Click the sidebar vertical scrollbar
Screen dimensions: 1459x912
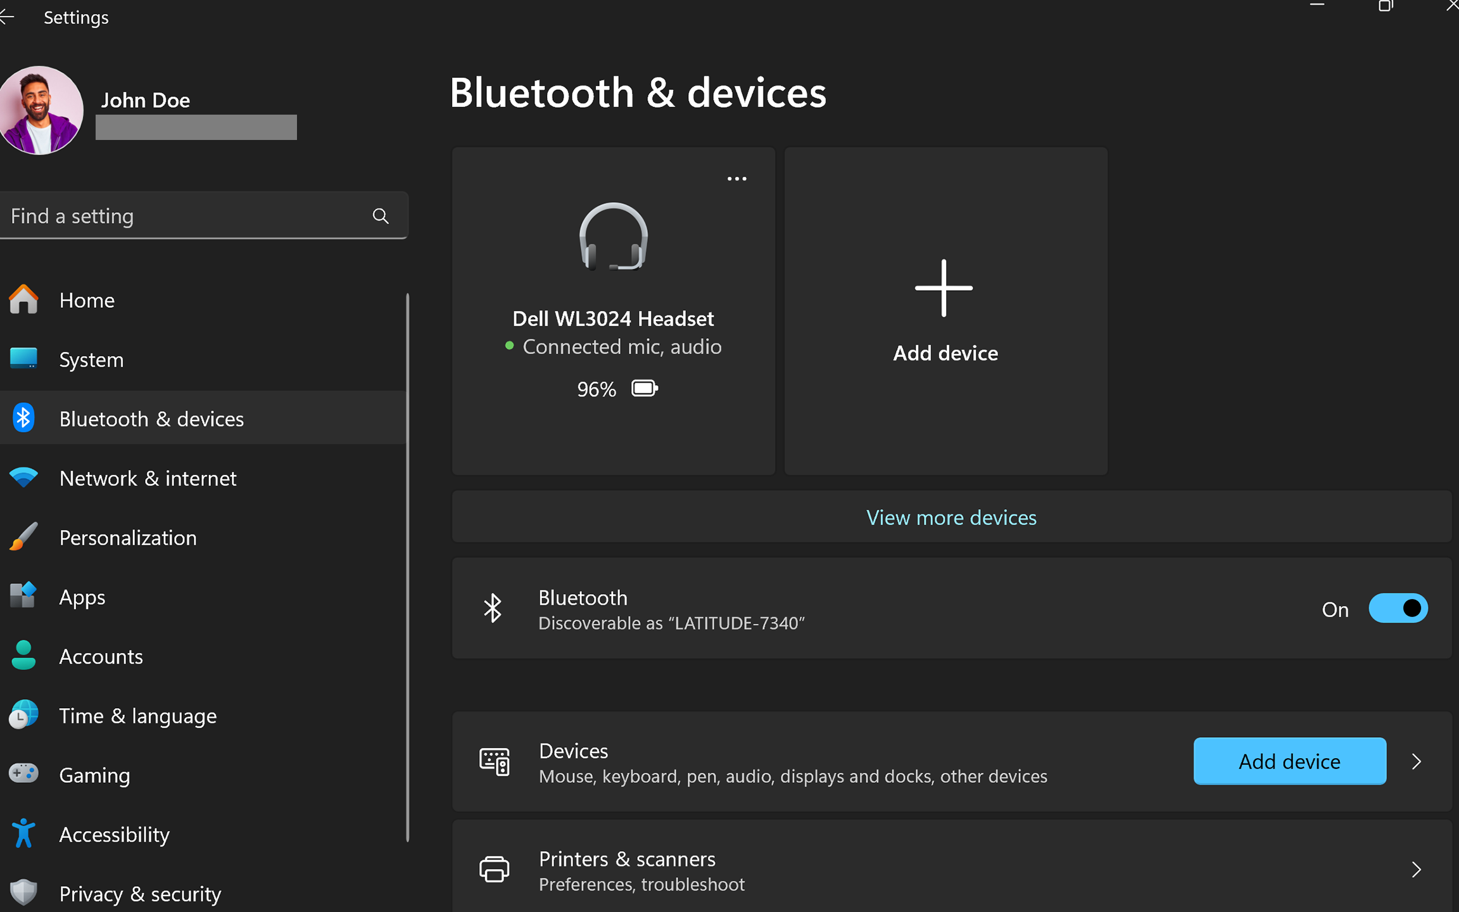[x=407, y=567]
